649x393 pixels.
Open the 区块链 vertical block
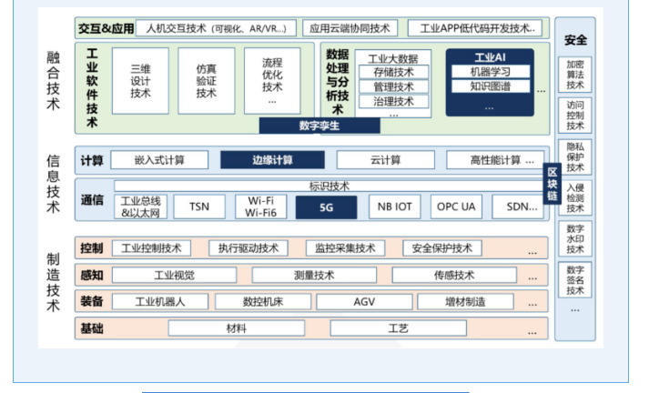coord(552,184)
